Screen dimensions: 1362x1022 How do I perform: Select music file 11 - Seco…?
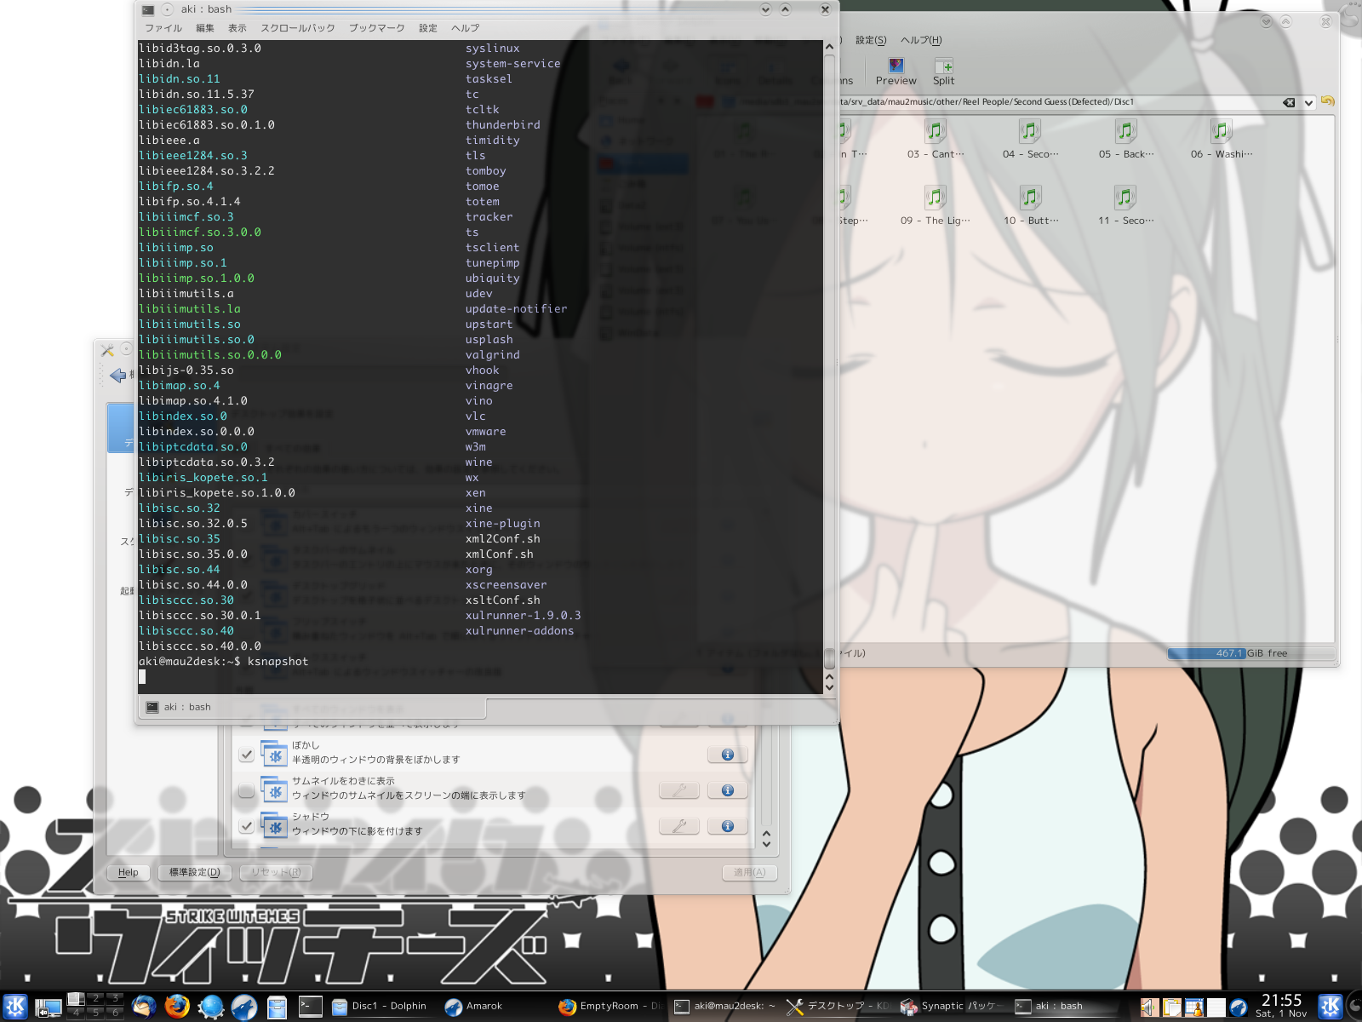tap(1126, 206)
